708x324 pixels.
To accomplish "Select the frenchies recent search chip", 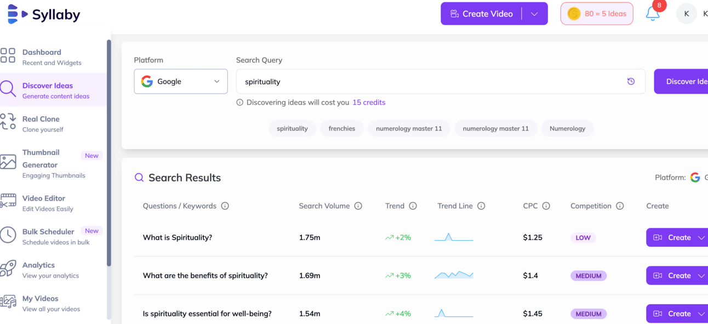I will [x=342, y=129].
